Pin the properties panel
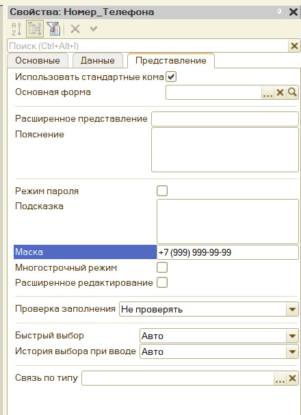This screenshot has height=415, width=301. point(279,12)
